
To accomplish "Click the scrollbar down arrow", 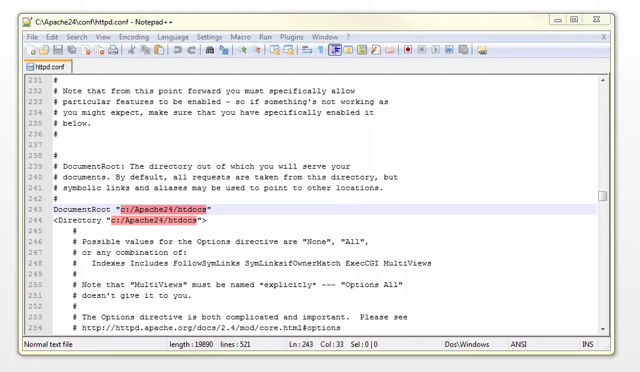I will click(x=602, y=328).
